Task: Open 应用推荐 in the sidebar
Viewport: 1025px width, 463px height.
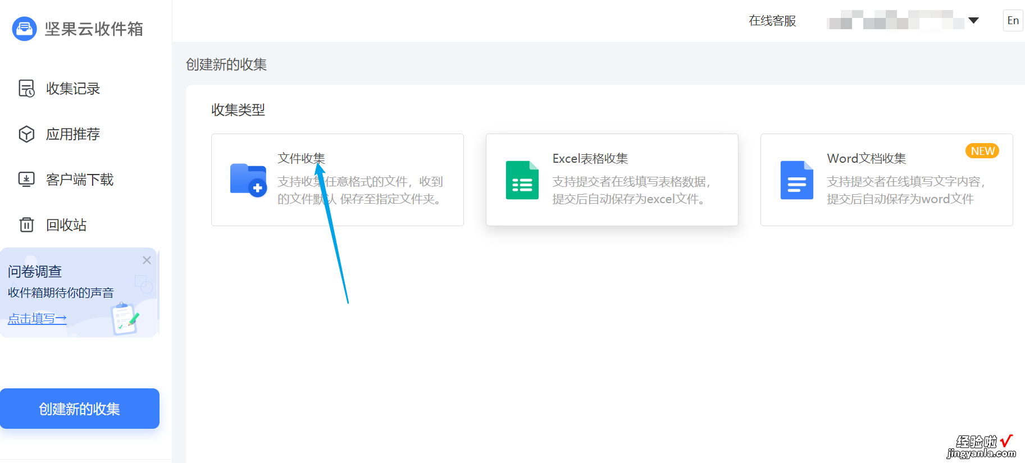Action: coord(73,134)
